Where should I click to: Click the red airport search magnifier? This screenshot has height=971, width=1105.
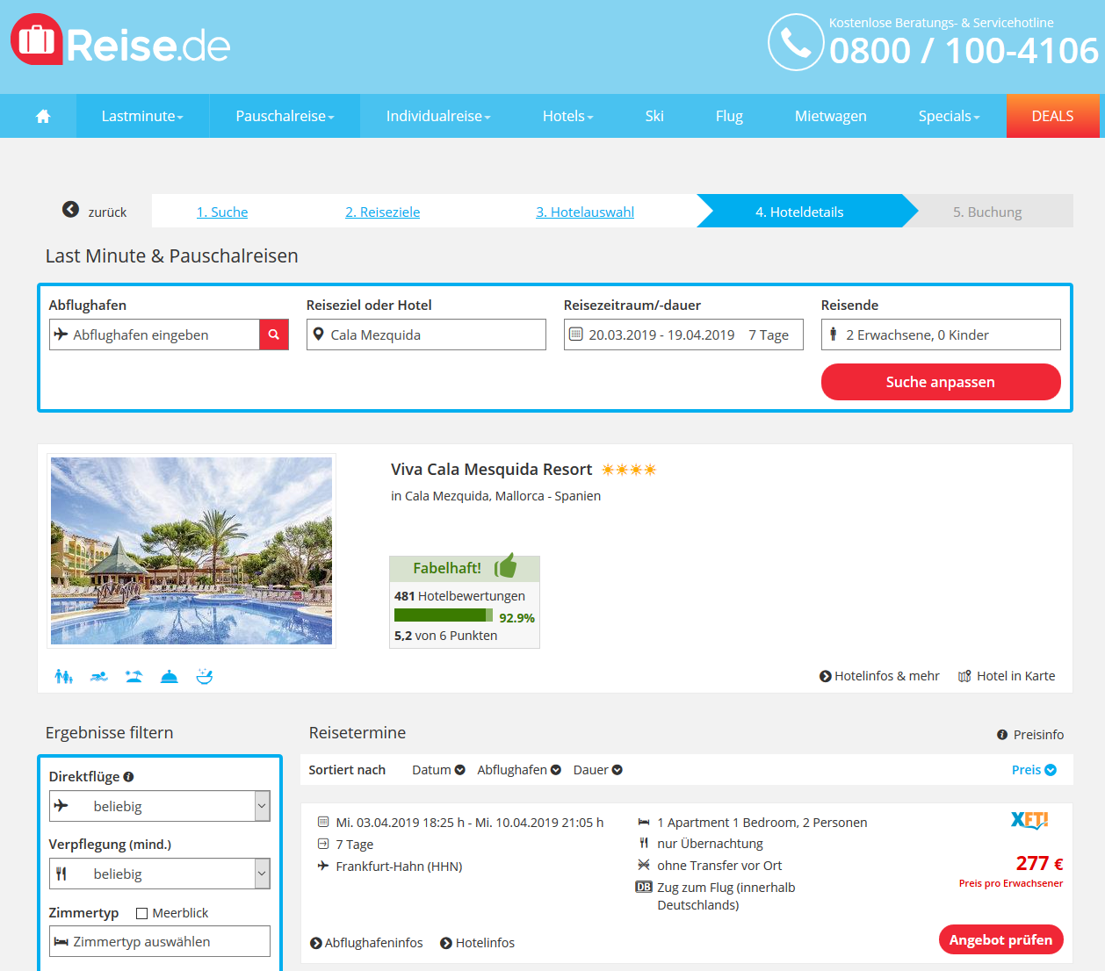274,334
